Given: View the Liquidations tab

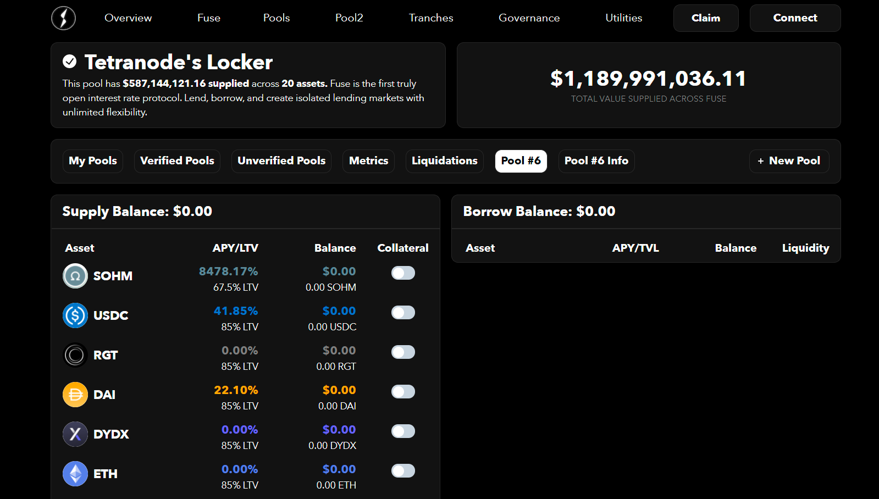Looking at the screenshot, I should (445, 161).
